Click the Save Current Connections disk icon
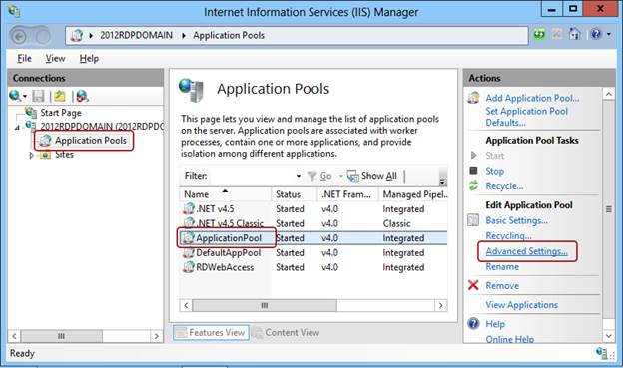This screenshot has width=623, height=368. click(39, 96)
